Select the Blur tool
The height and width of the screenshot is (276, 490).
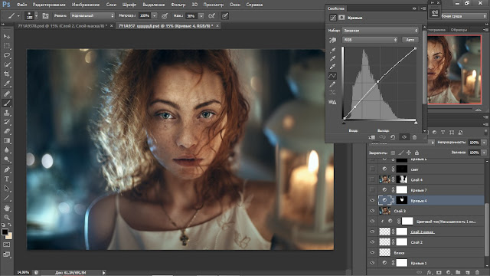(x=7, y=150)
